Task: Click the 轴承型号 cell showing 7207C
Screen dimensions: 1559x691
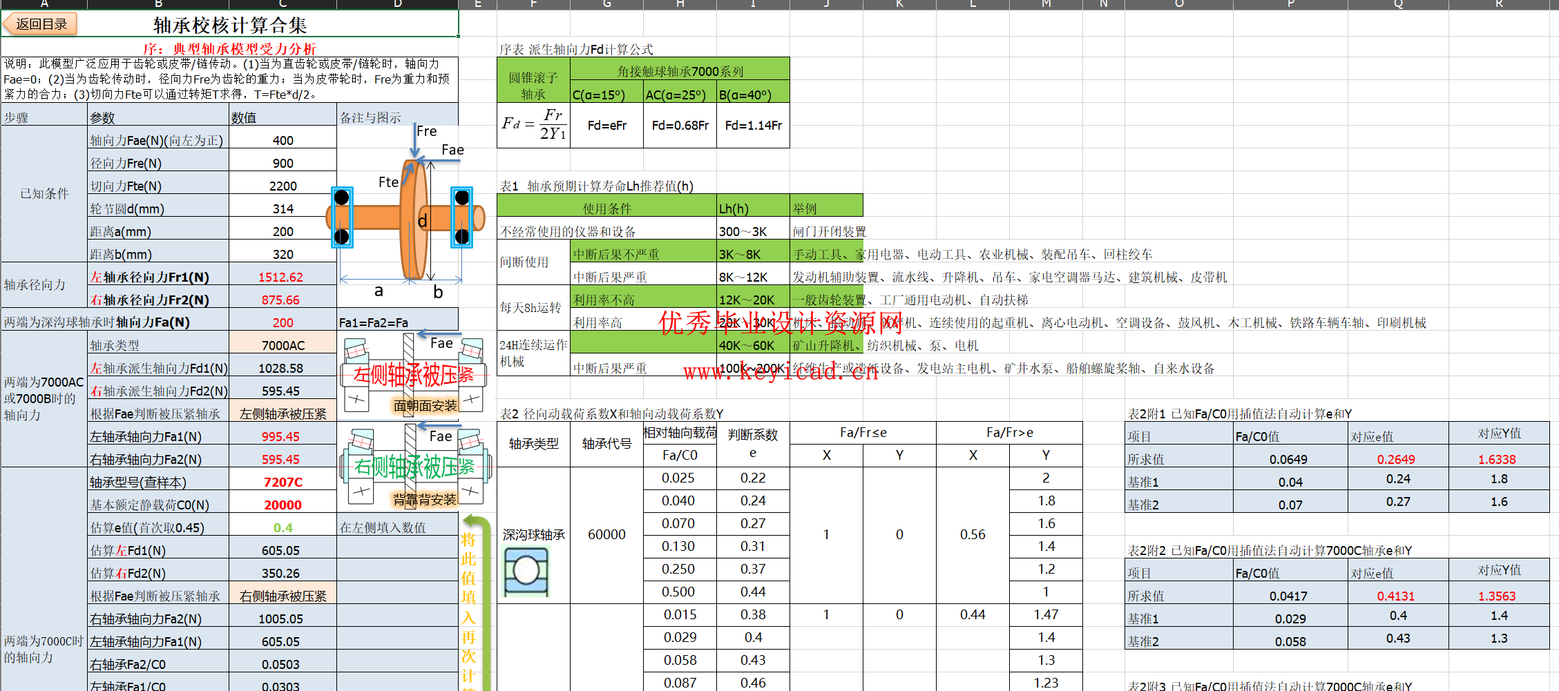Action: click(283, 482)
